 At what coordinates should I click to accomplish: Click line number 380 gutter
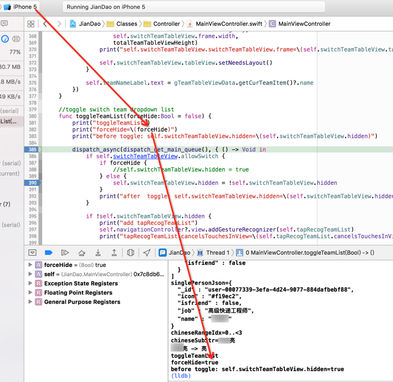pos(32,116)
